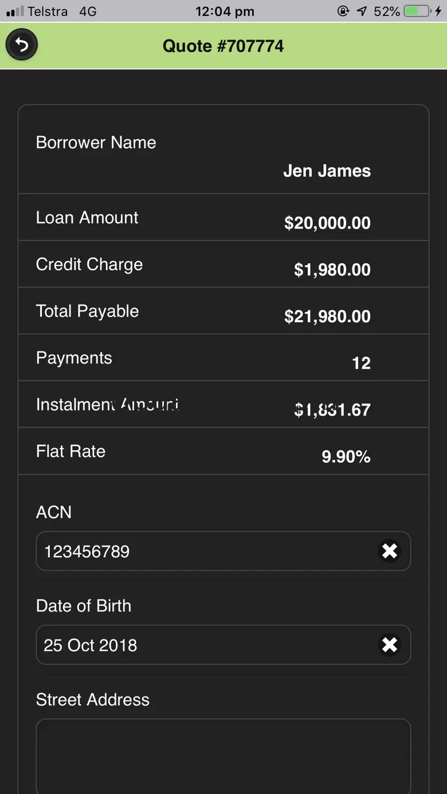Tap the Flat Rate value 9.90%
The width and height of the screenshot is (447, 794).
point(346,457)
